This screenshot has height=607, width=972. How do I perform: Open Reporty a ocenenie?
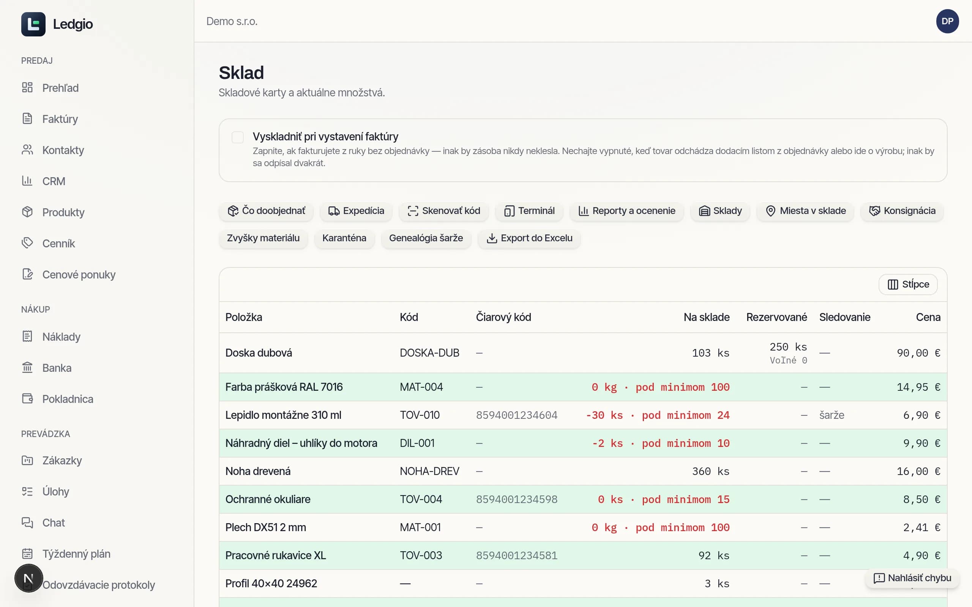click(626, 211)
